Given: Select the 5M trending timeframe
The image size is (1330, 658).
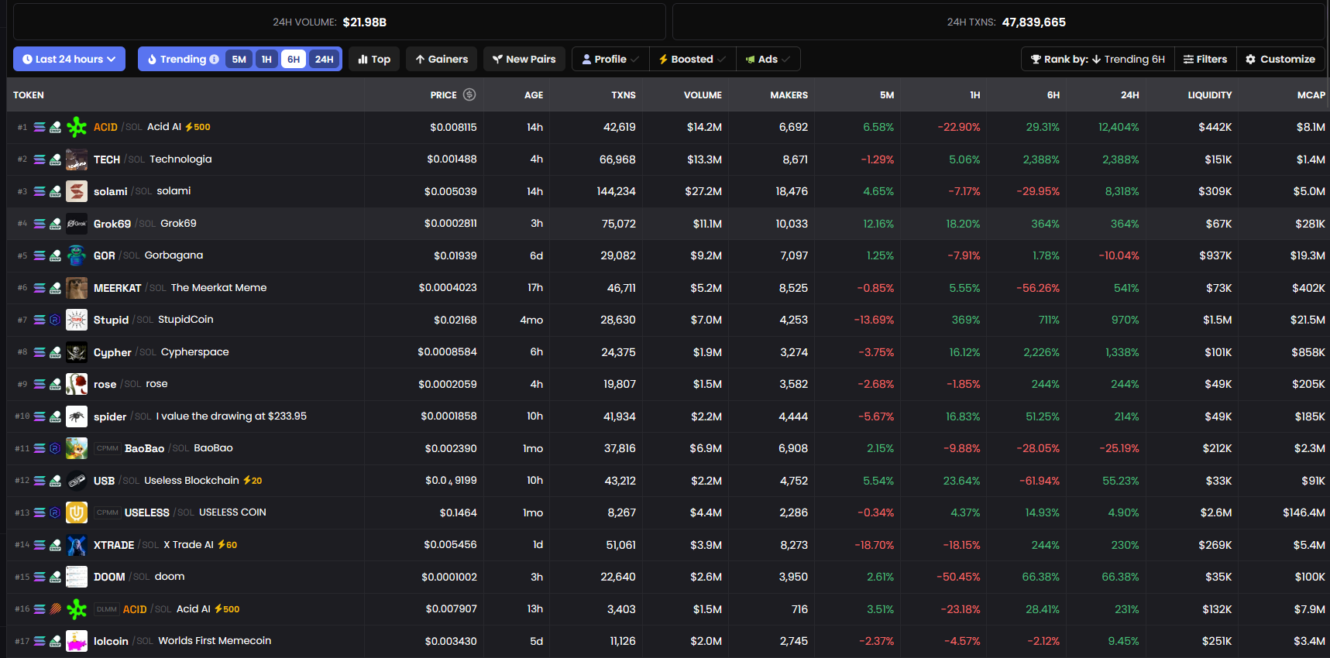Looking at the screenshot, I should [x=239, y=59].
